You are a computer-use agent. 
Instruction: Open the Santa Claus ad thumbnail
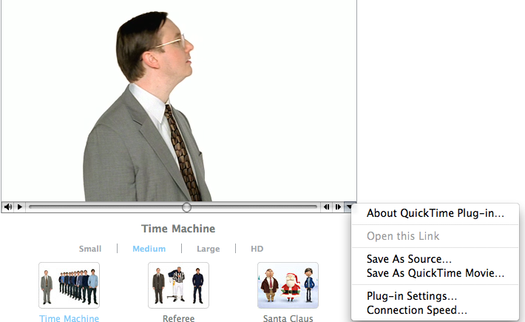(288, 286)
